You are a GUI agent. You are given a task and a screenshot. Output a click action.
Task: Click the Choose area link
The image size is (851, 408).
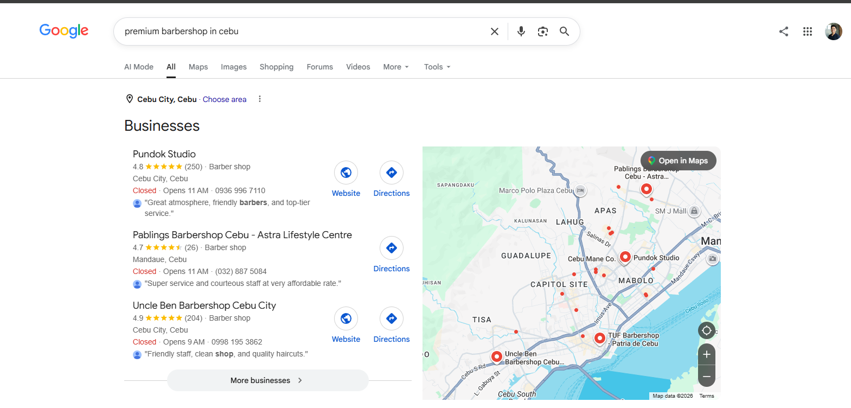coord(225,99)
